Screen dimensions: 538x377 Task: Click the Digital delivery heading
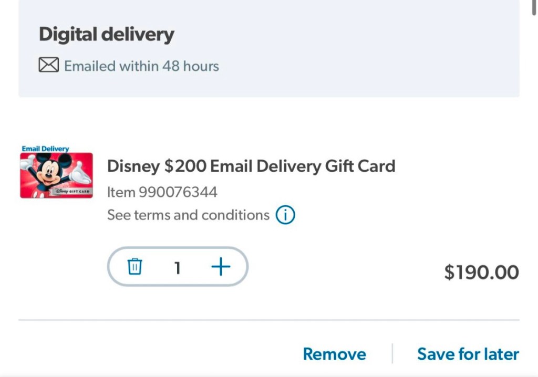[x=106, y=35]
